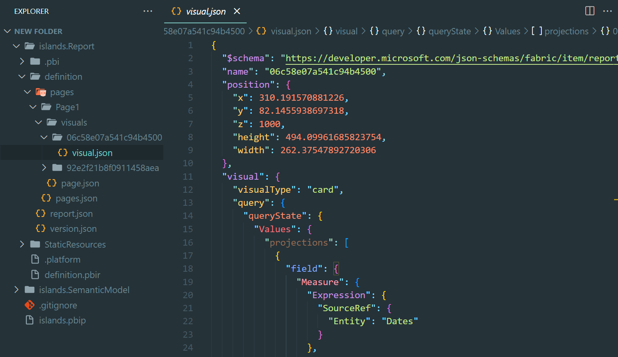Close the visual.json editor tab
Image resolution: width=618 pixels, height=357 pixels.
tap(237, 11)
